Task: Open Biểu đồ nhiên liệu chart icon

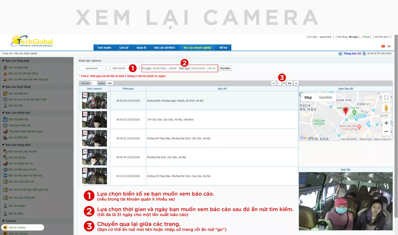Action: click(x=5, y=120)
